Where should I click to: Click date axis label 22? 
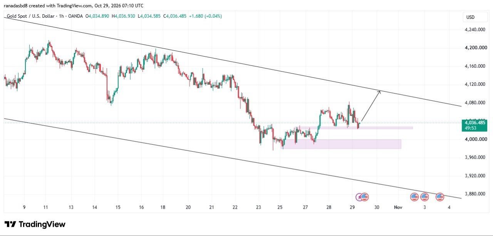click(235, 207)
